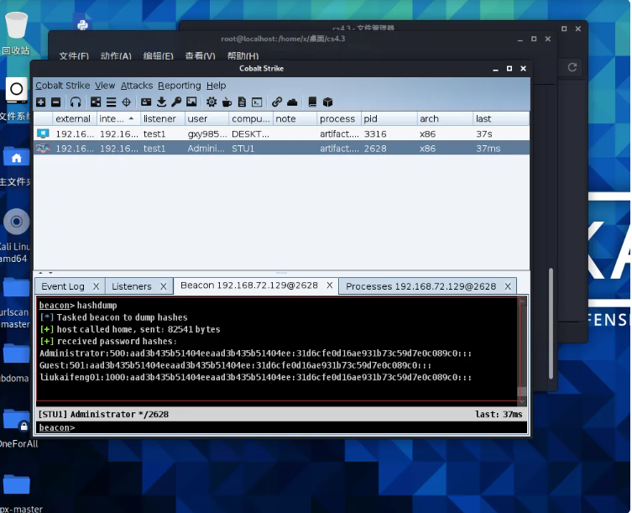The width and height of the screenshot is (632, 513).
Task: Click the chain link host file icon
Action: (276, 102)
